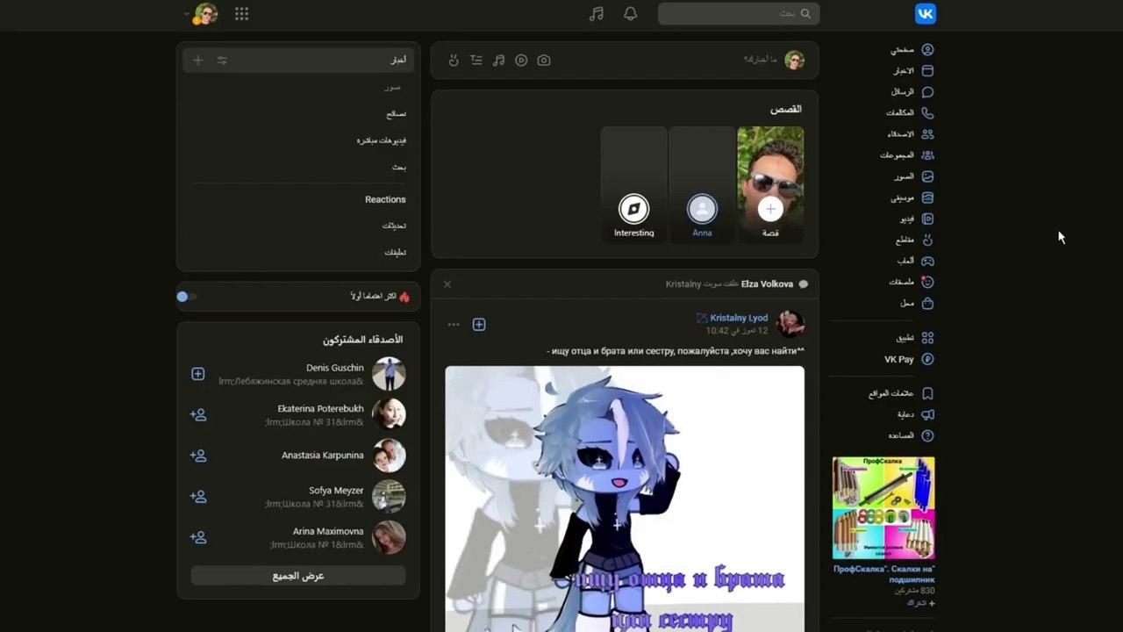Open the Kristalny Lyod community link
This screenshot has height=632, width=1123.
click(739, 318)
